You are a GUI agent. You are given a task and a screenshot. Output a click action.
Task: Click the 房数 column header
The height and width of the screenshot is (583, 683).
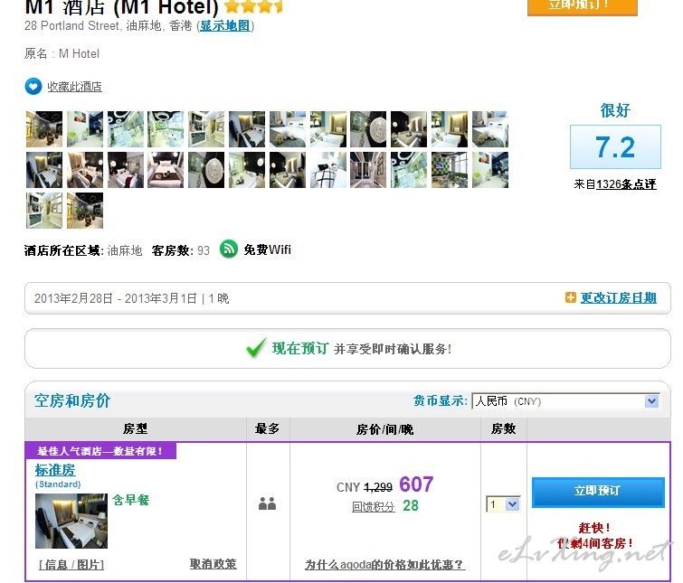pos(504,429)
